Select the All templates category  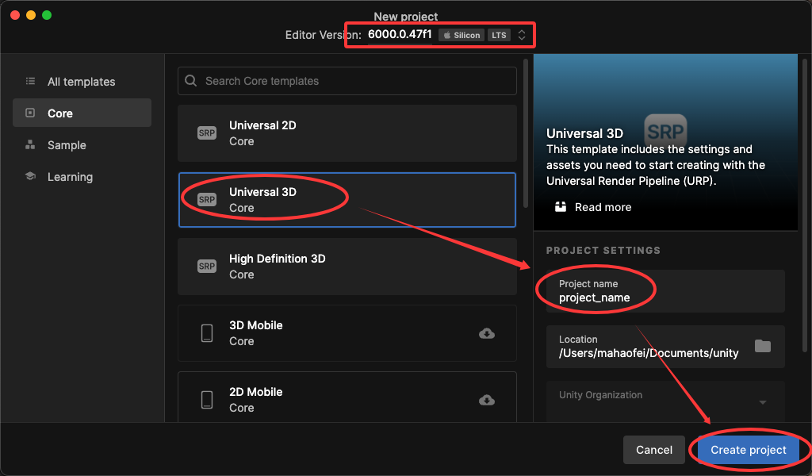pyautogui.click(x=82, y=82)
